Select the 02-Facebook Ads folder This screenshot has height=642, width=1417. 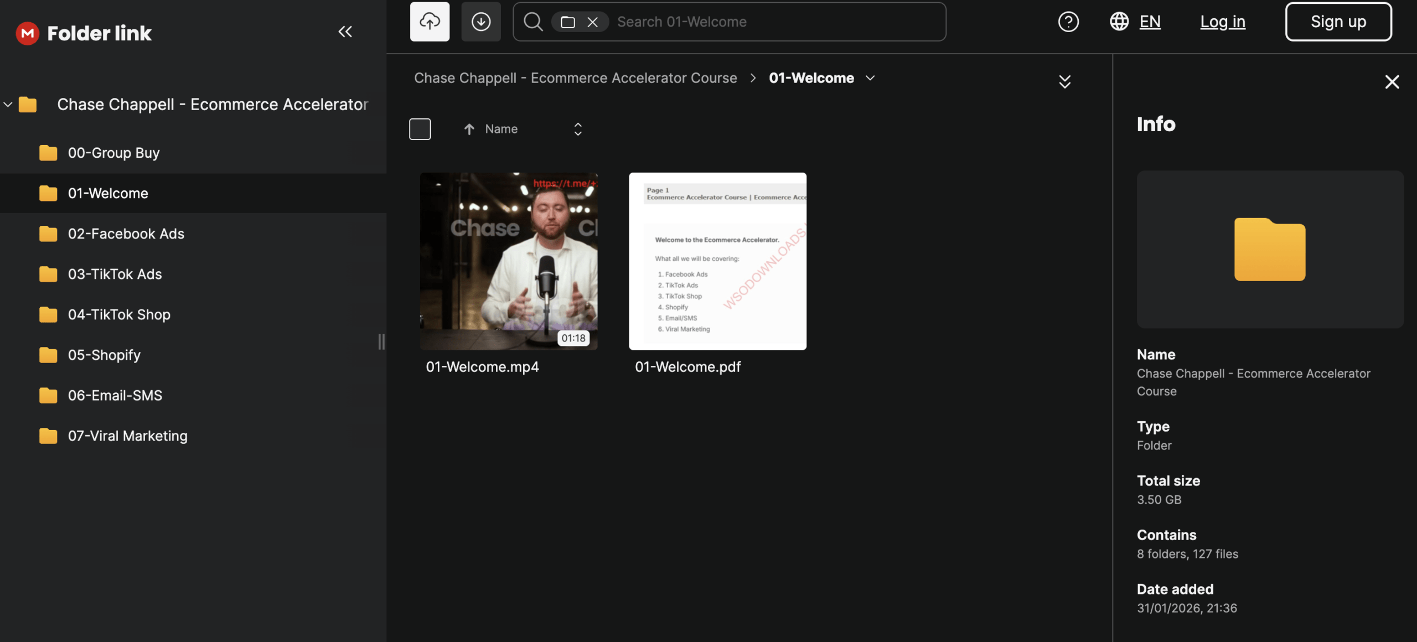click(x=126, y=234)
